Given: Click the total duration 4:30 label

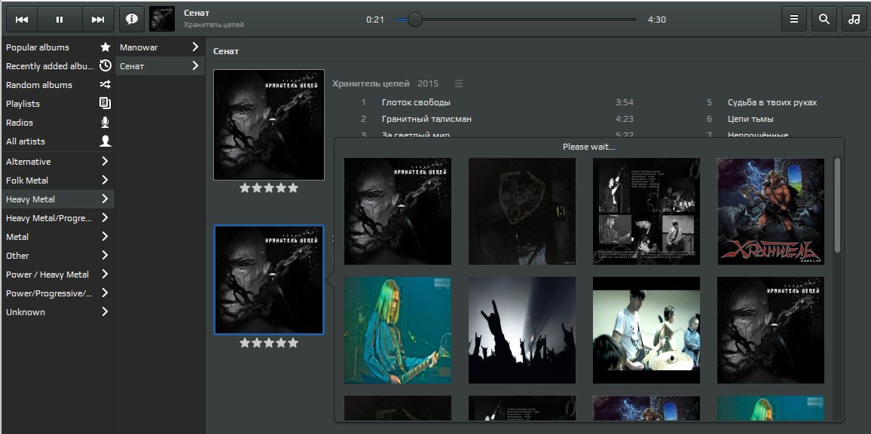Looking at the screenshot, I should click(656, 20).
